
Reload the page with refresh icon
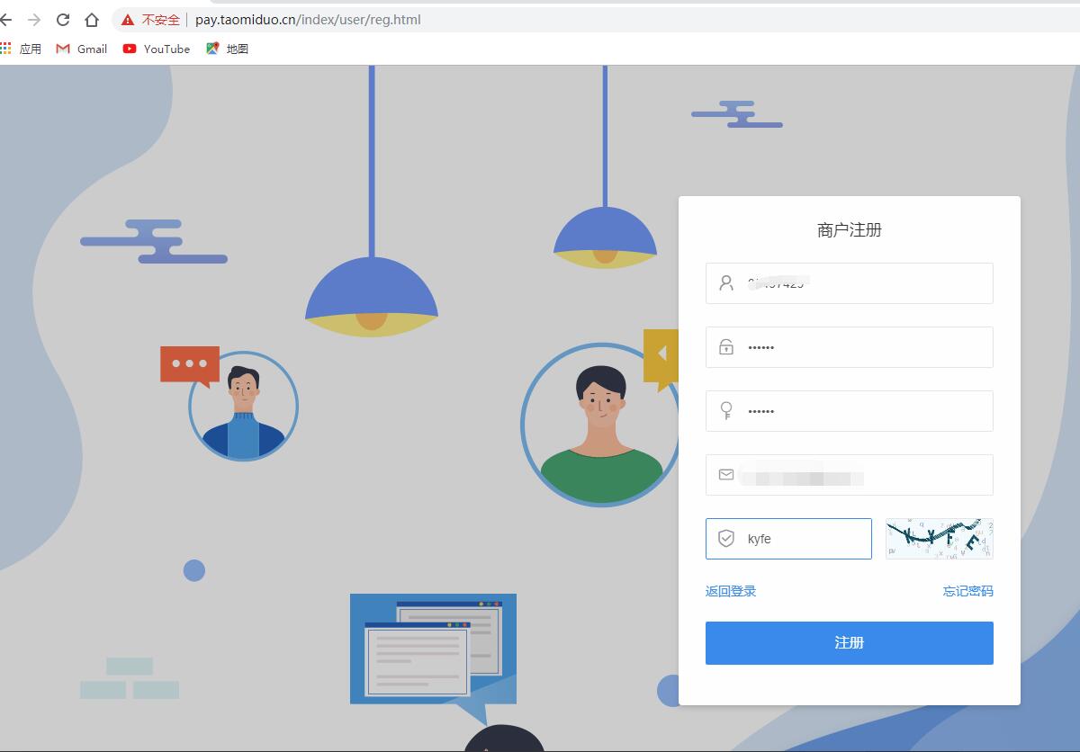[63, 20]
